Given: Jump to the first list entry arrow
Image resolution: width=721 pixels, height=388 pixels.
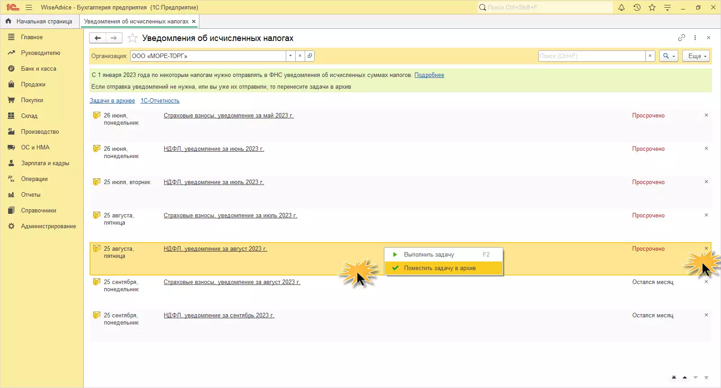Looking at the screenshot, I should (x=674, y=378).
